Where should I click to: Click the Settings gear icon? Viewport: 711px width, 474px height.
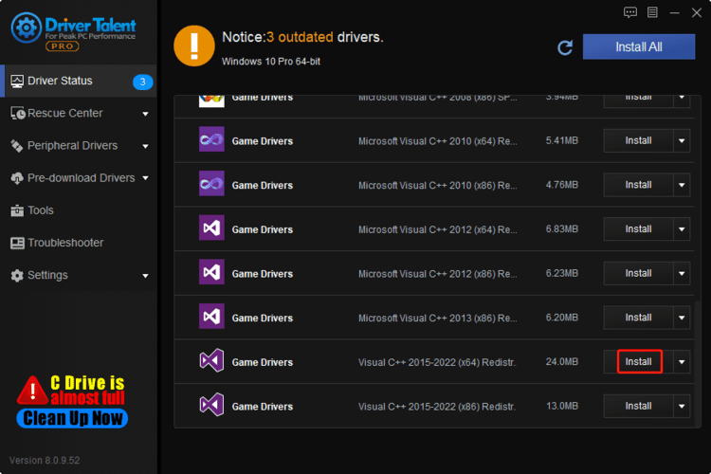tap(17, 275)
